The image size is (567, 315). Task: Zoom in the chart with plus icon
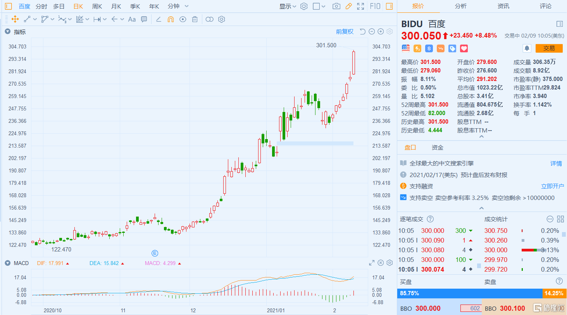click(x=381, y=31)
